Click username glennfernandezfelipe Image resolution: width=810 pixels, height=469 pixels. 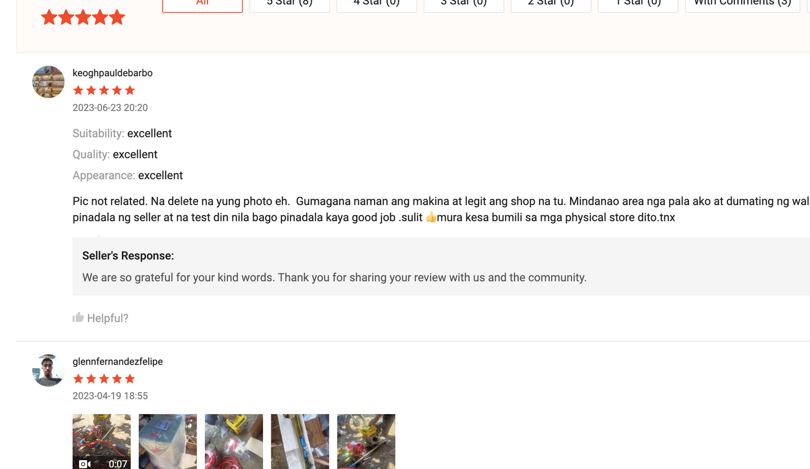(x=118, y=362)
